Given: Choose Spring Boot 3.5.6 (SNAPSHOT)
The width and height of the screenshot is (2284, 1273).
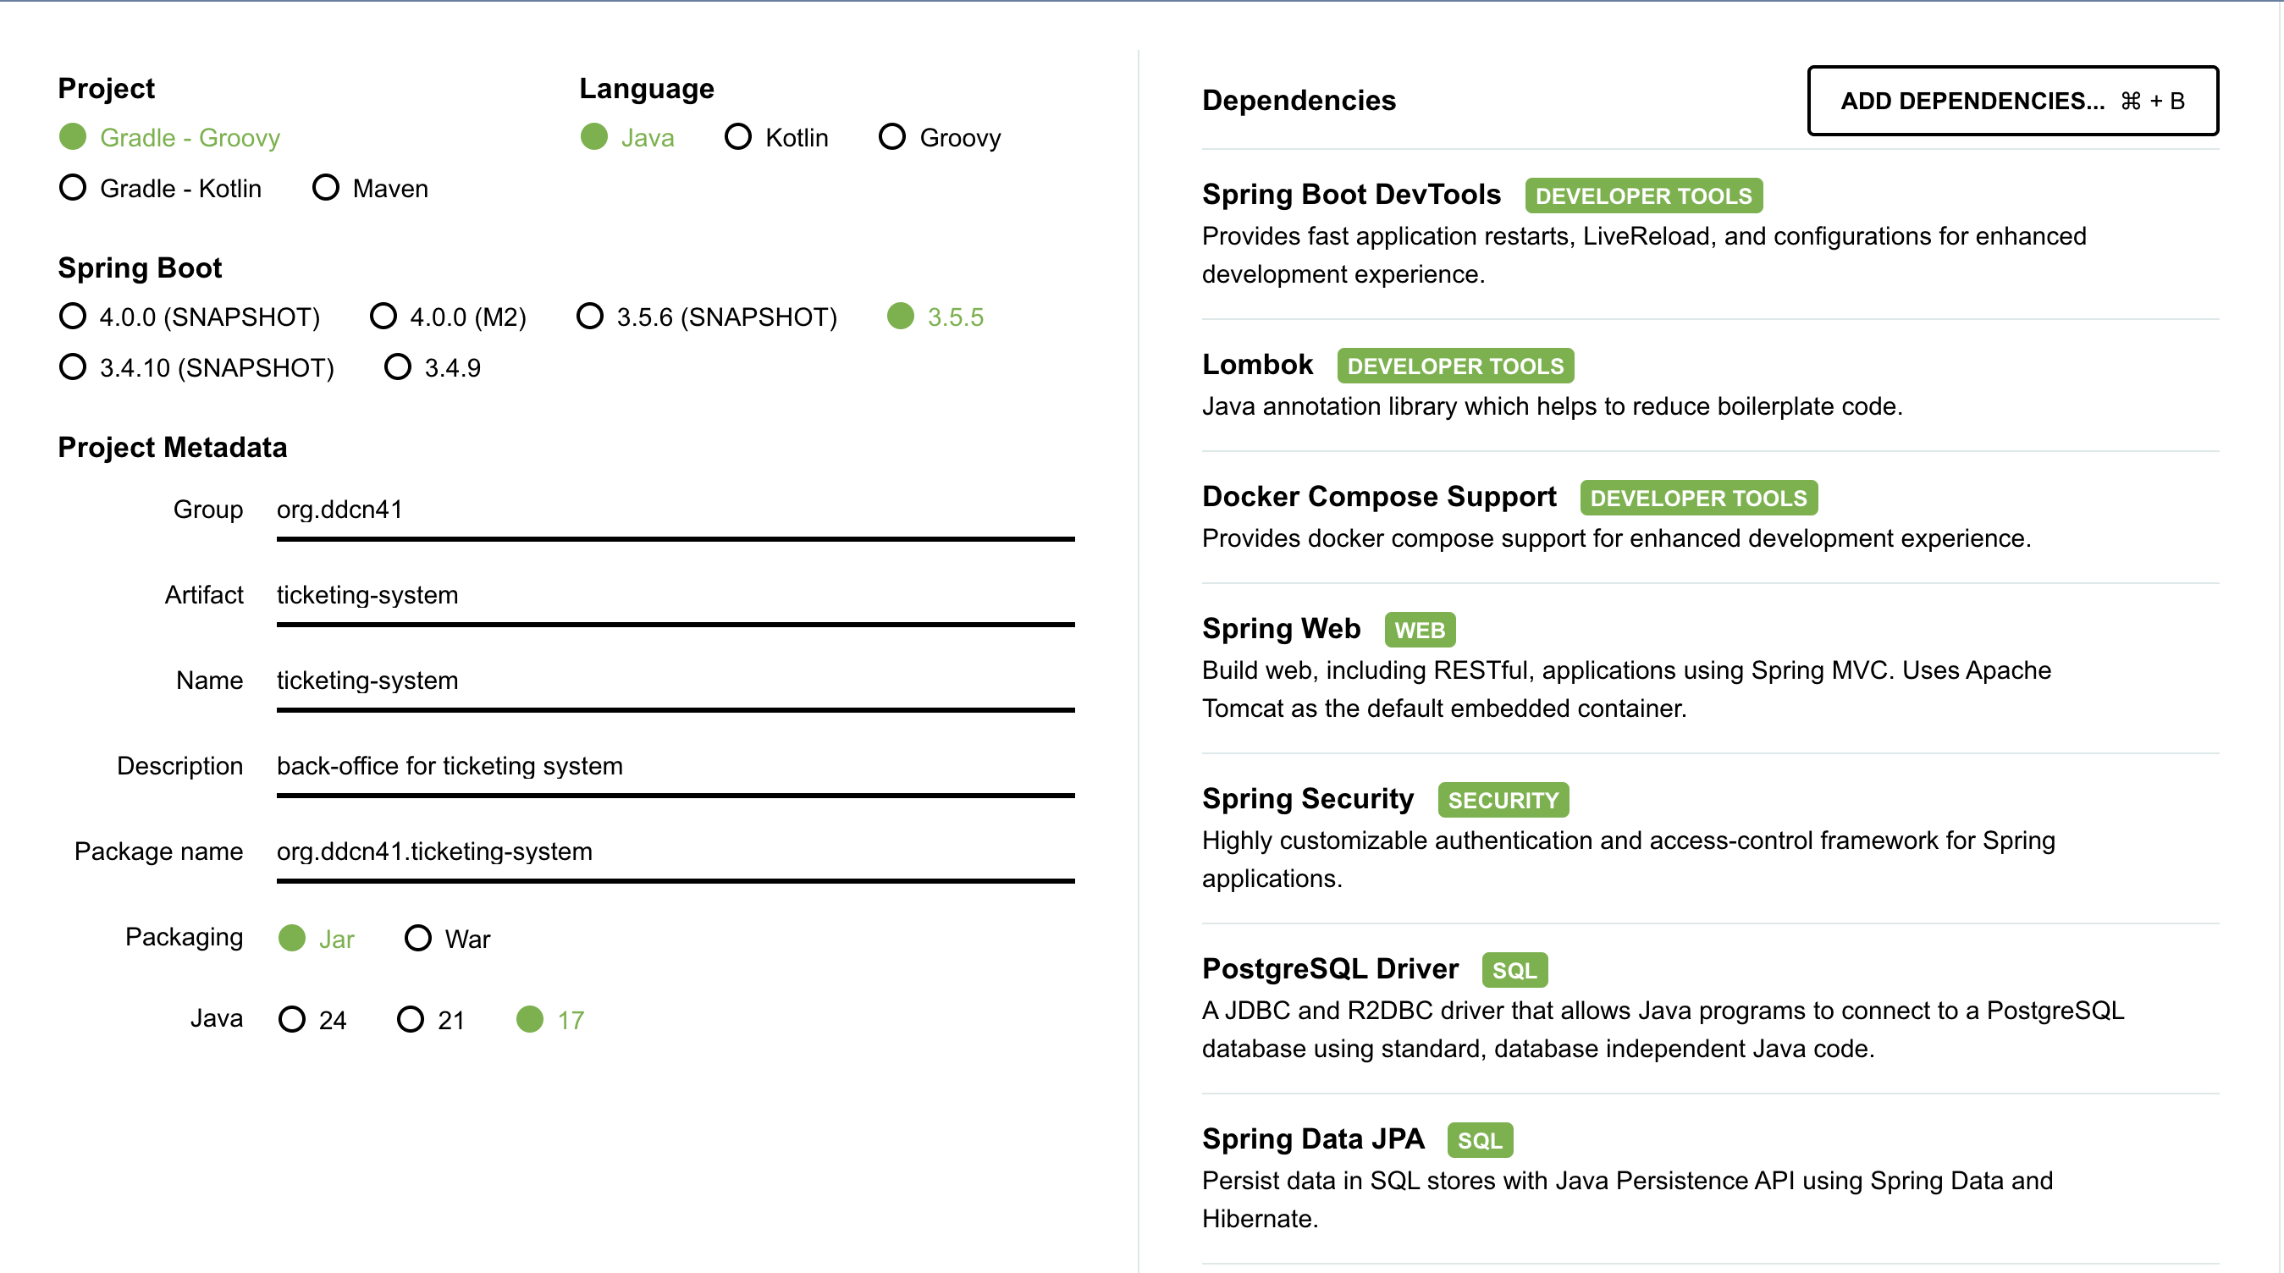Looking at the screenshot, I should (589, 317).
